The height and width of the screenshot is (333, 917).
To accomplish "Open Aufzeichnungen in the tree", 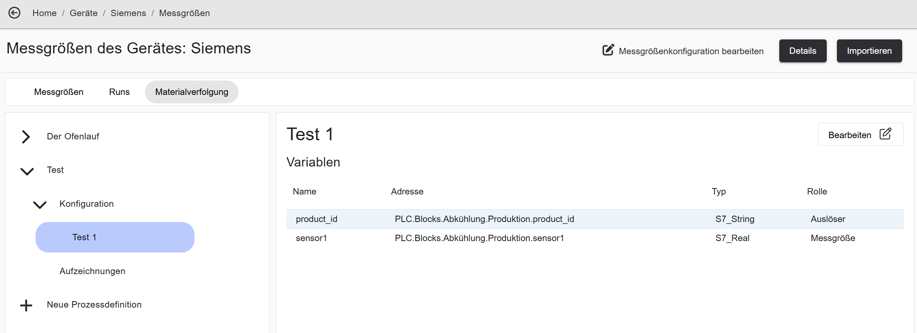I will (x=92, y=271).
